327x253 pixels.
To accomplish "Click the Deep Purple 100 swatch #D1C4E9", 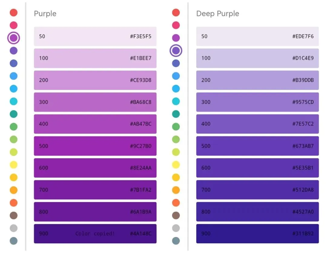I will pos(257,58).
